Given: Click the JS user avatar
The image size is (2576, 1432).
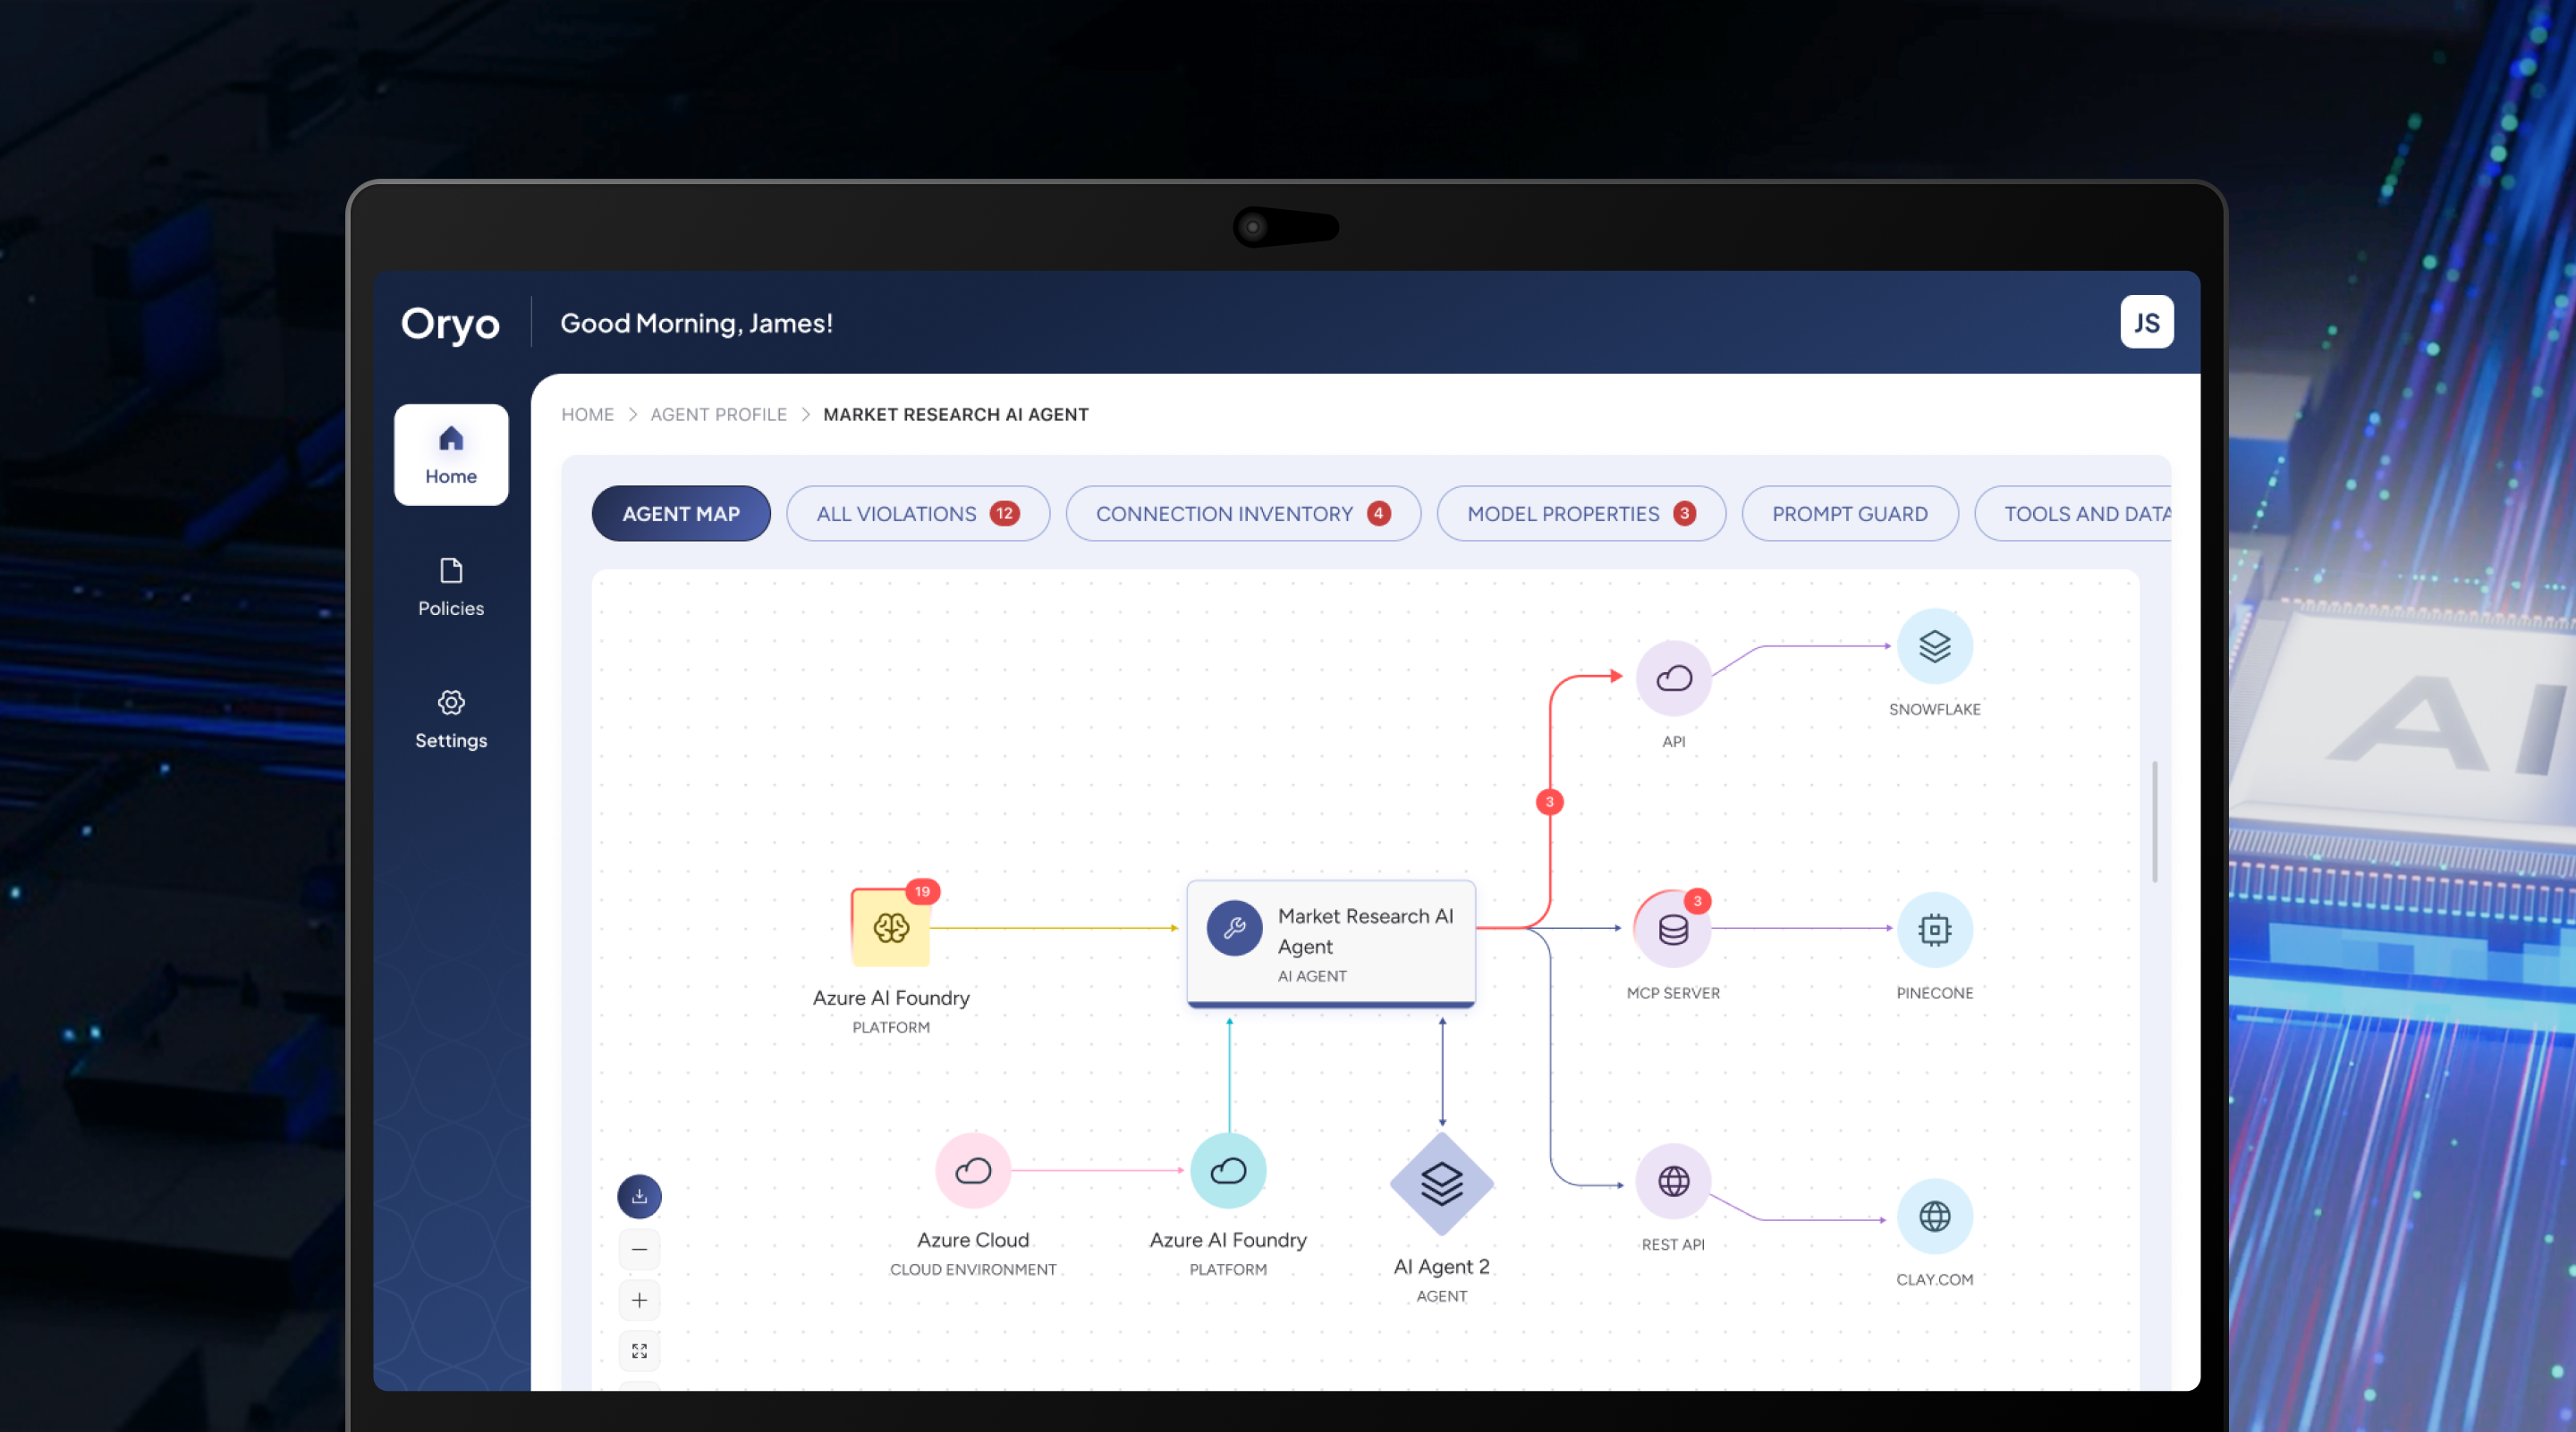Looking at the screenshot, I should point(2146,322).
